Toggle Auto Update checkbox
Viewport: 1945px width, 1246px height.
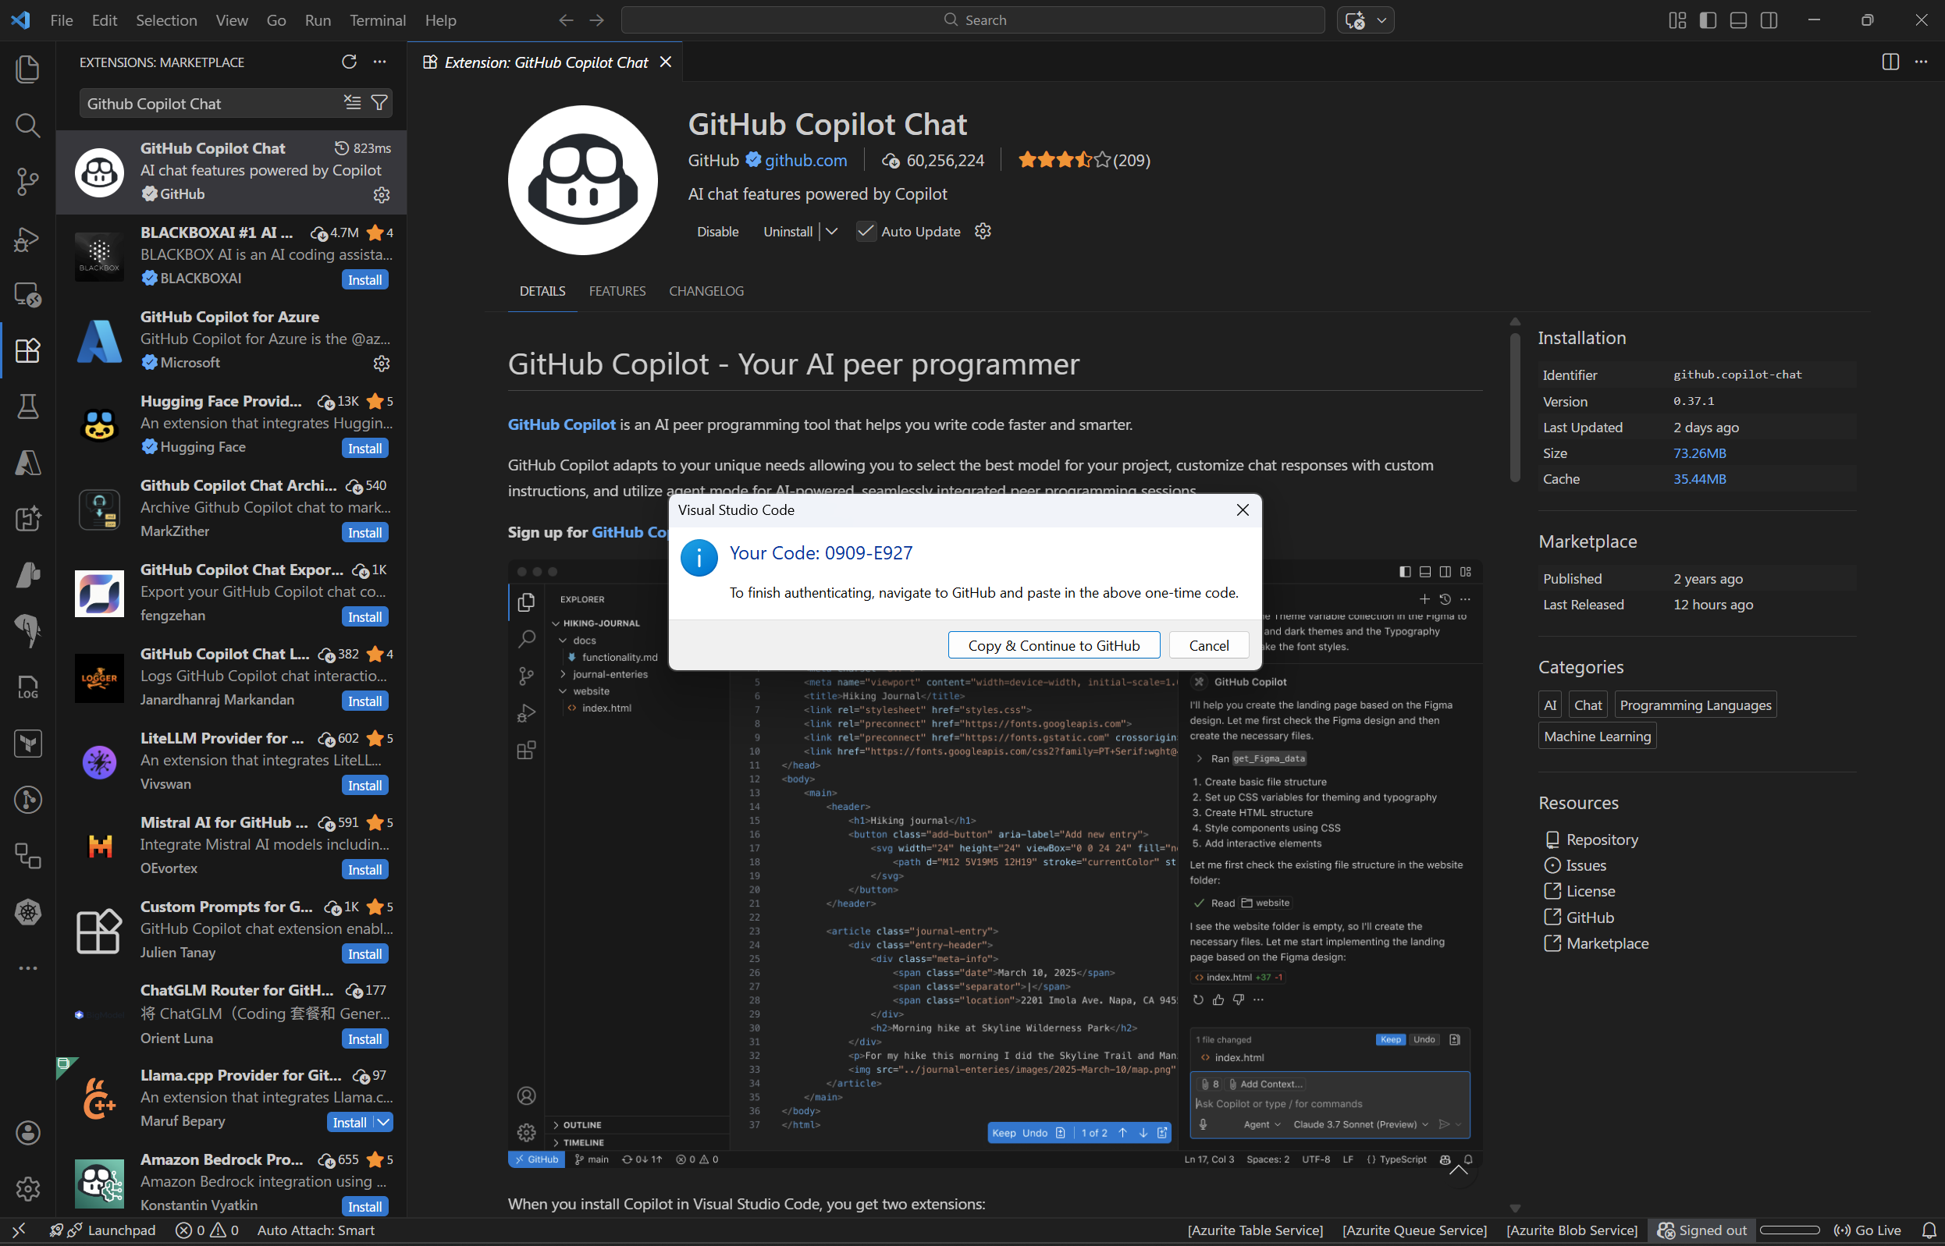coord(866,232)
